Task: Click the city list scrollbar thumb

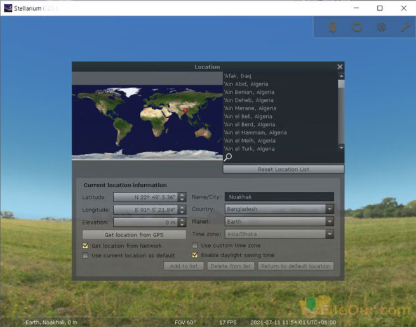Action: pos(342,84)
